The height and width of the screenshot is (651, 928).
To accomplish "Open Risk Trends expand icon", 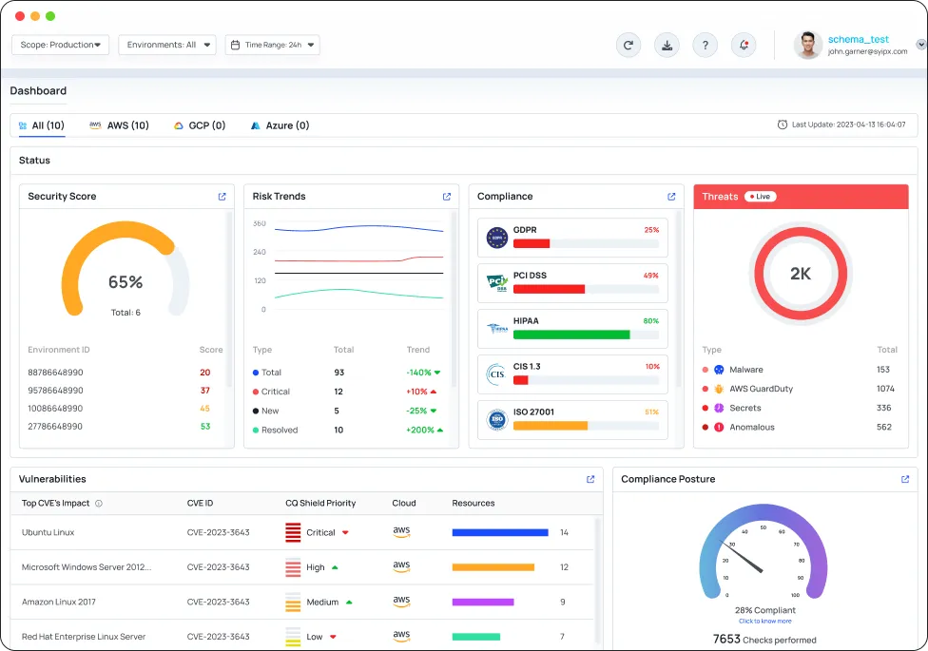I will coord(447,197).
